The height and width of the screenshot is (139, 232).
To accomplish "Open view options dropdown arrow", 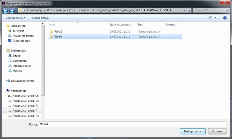I will (x=215, y=18).
